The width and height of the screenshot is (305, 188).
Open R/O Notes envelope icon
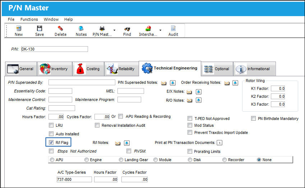click(189, 100)
